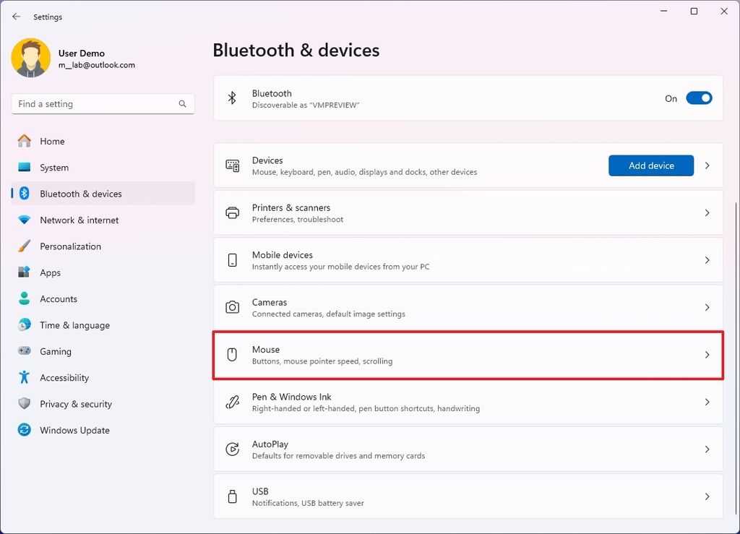Select the Printers & scanners printer icon
The height and width of the screenshot is (534, 740).
[232, 212]
